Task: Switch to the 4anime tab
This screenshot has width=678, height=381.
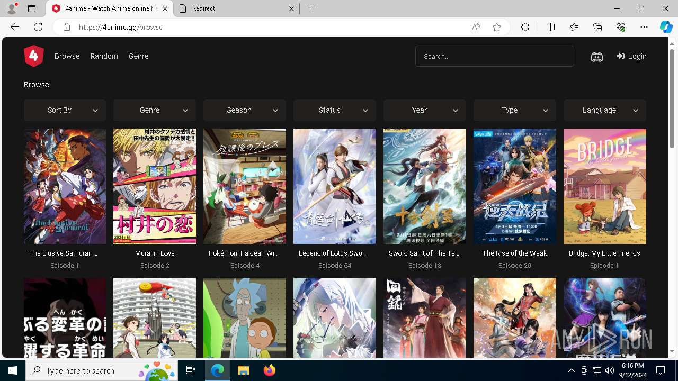Action: point(110,8)
